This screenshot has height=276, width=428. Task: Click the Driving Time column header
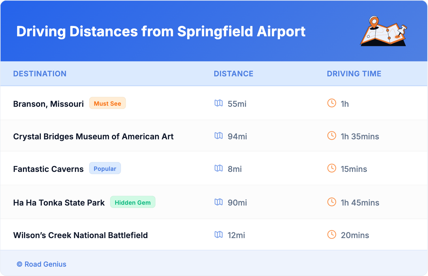pyautogui.click(x=354, y=74)
